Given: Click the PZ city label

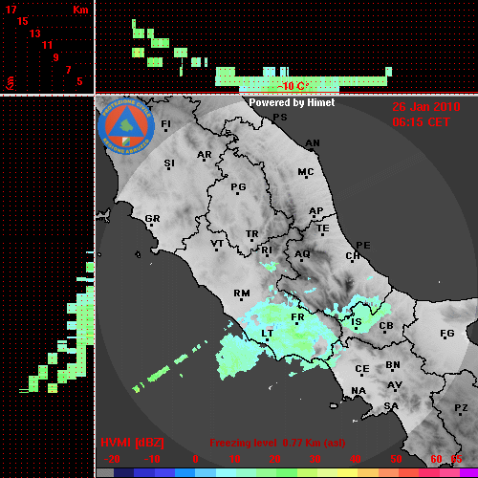Looking at the screenshot, I should 461,408.
